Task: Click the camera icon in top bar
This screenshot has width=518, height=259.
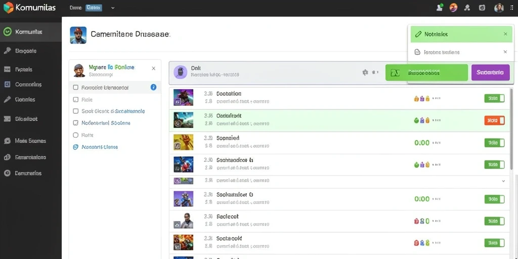Action: pyautogui.click(x=482, y=8)
